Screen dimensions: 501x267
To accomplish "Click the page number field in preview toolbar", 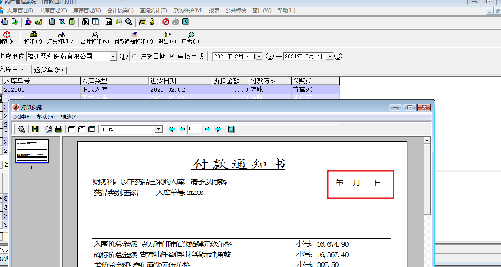I will (x=195, y=129).
